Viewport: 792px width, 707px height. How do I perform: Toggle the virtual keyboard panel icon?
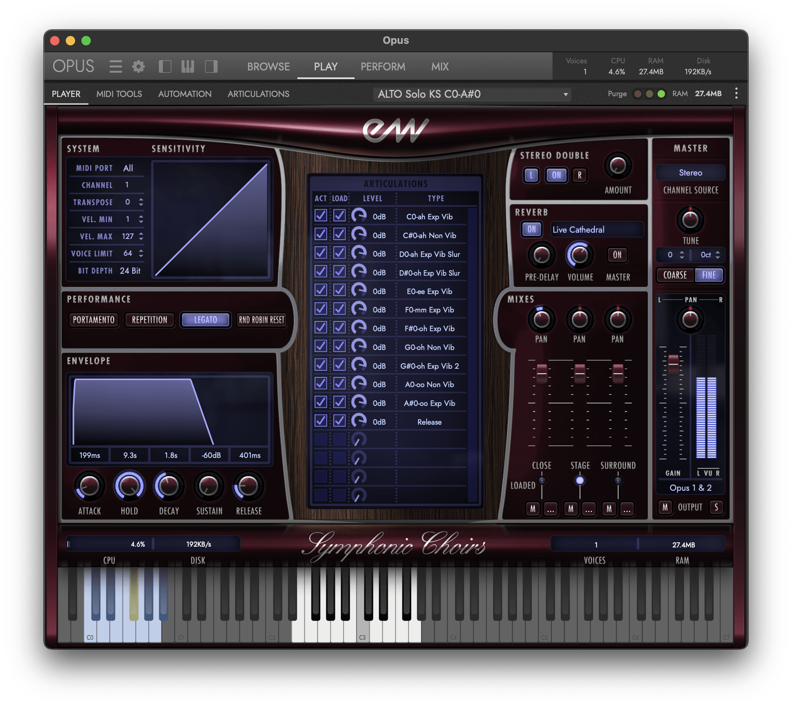point(188,66)
